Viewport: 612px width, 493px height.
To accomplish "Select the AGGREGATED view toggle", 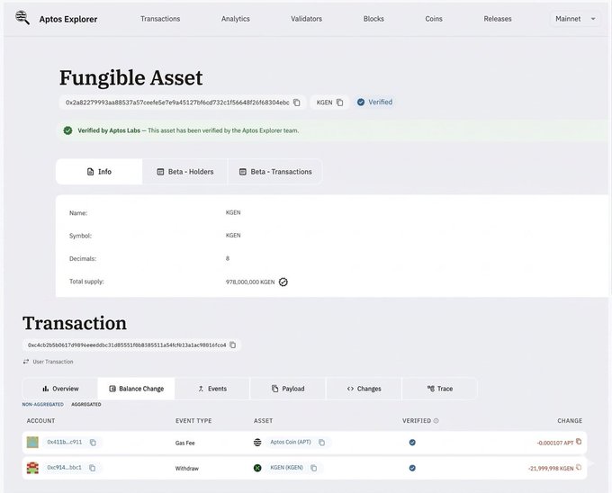I will [x=86, y=405].
